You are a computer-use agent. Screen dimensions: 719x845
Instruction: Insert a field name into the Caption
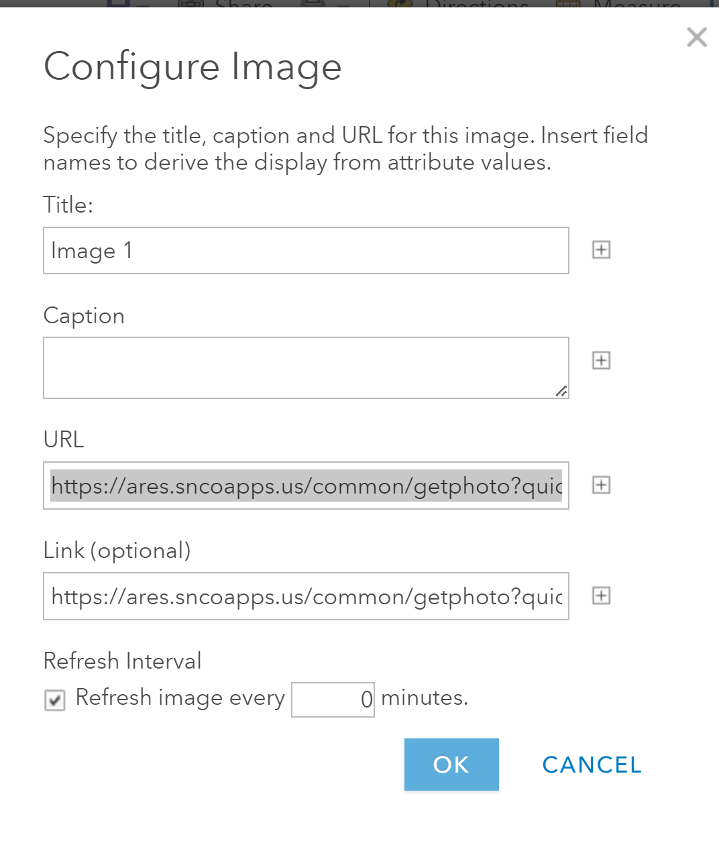click(602, 360)
